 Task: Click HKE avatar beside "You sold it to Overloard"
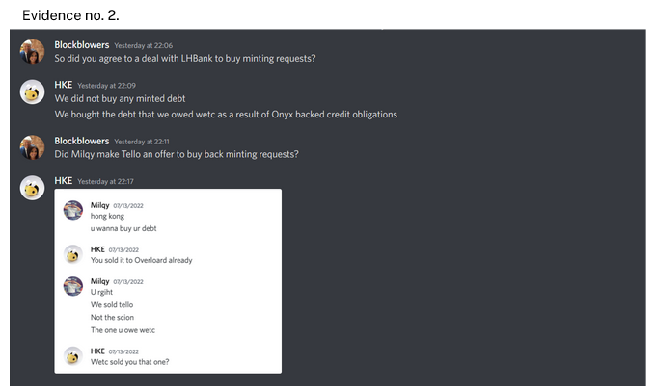coord(72,254)
